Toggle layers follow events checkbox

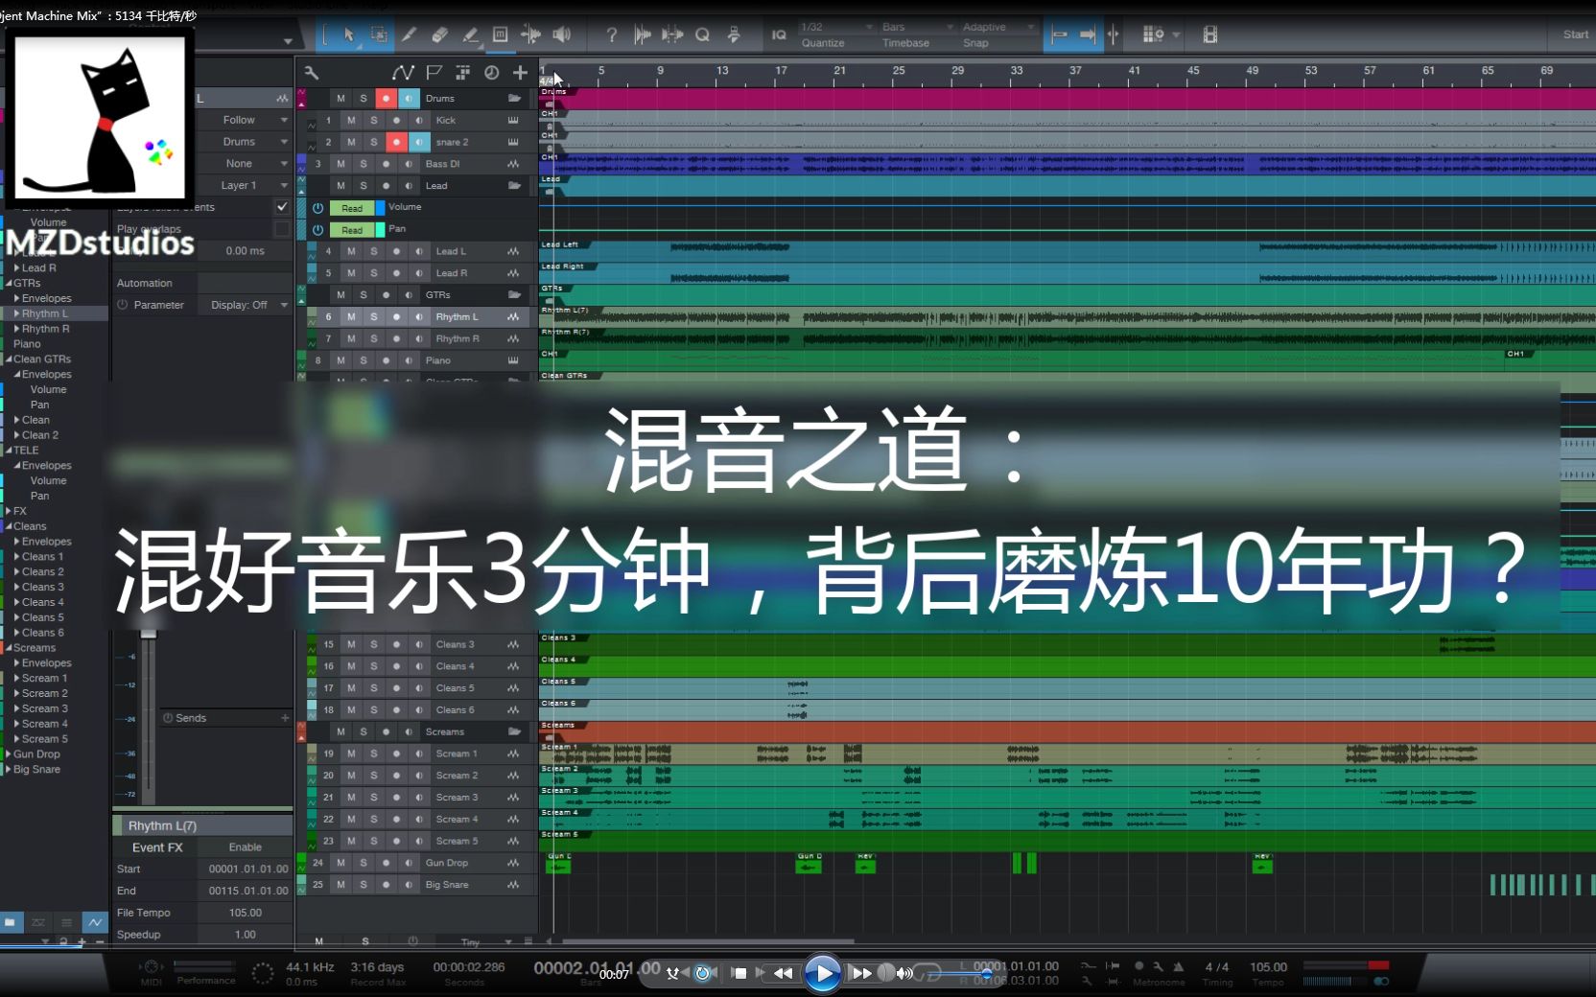[282, 206]
